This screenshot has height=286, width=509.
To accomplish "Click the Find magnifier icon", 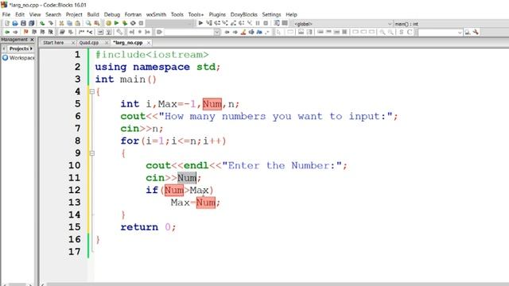I will (x=88, y=23).
